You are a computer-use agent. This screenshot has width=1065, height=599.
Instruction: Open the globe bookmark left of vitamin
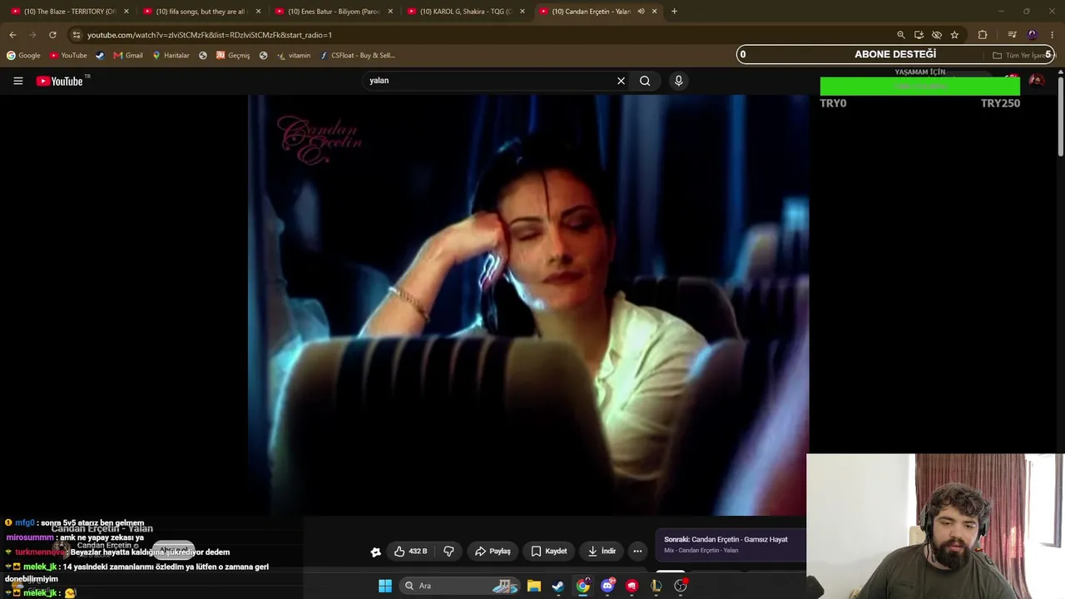point(264,56)
